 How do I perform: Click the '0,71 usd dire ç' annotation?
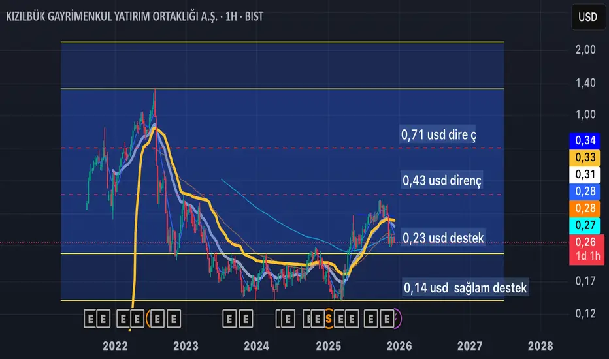click(x=438, y=134)
